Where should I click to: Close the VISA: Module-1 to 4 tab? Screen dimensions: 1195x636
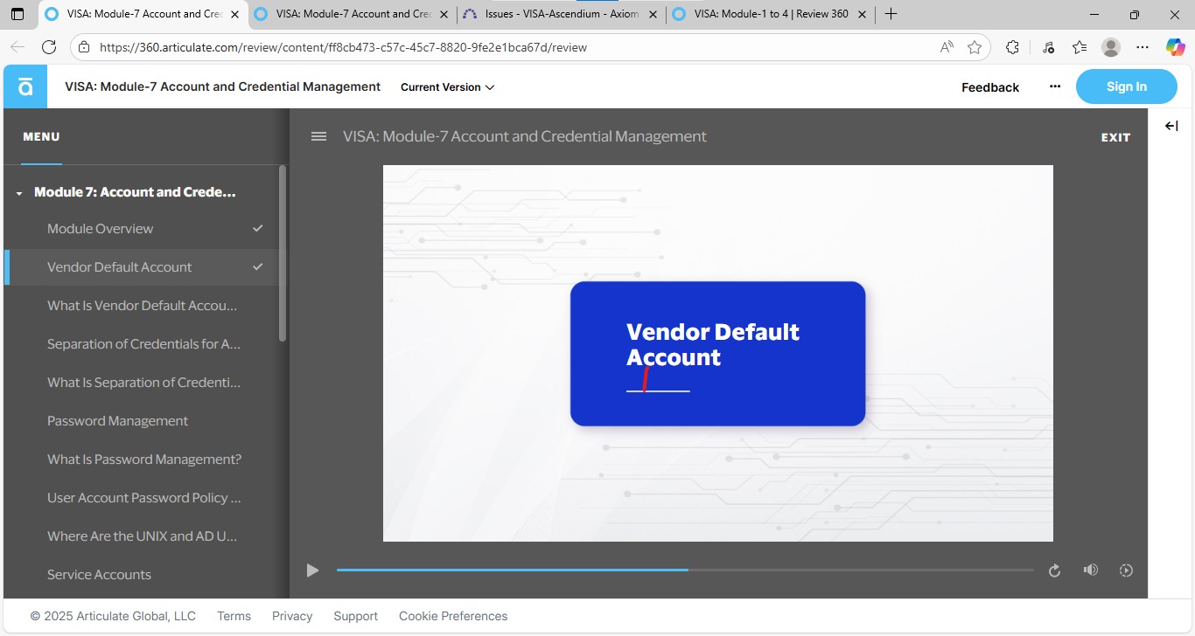[x=863, y=14]
